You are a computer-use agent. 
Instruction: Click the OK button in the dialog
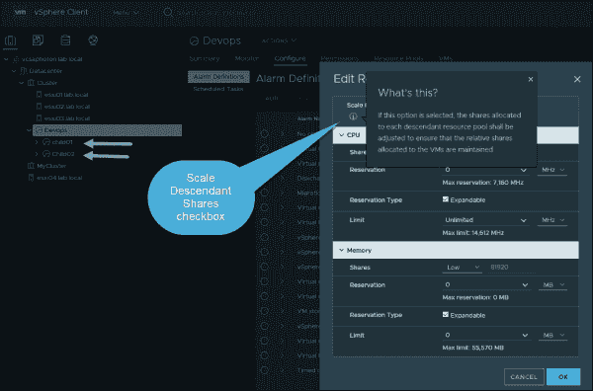click(563, 376)
